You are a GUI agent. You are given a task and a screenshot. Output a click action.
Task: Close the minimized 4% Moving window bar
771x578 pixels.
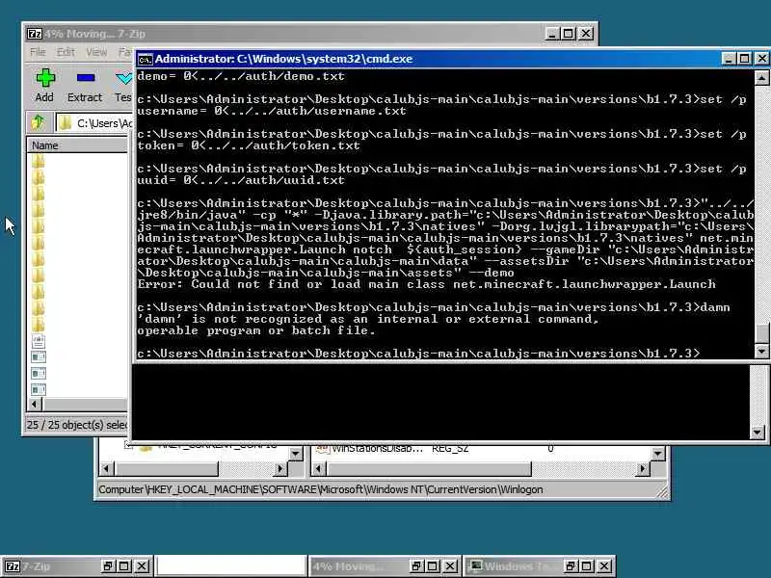(x=449, y=566)
